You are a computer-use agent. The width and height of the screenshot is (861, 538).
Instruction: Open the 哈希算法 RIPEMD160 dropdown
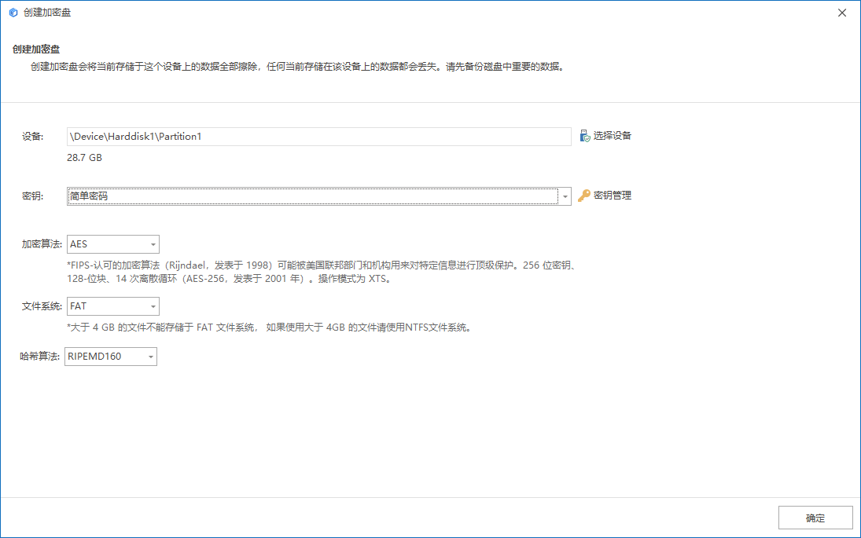[111, 357]
